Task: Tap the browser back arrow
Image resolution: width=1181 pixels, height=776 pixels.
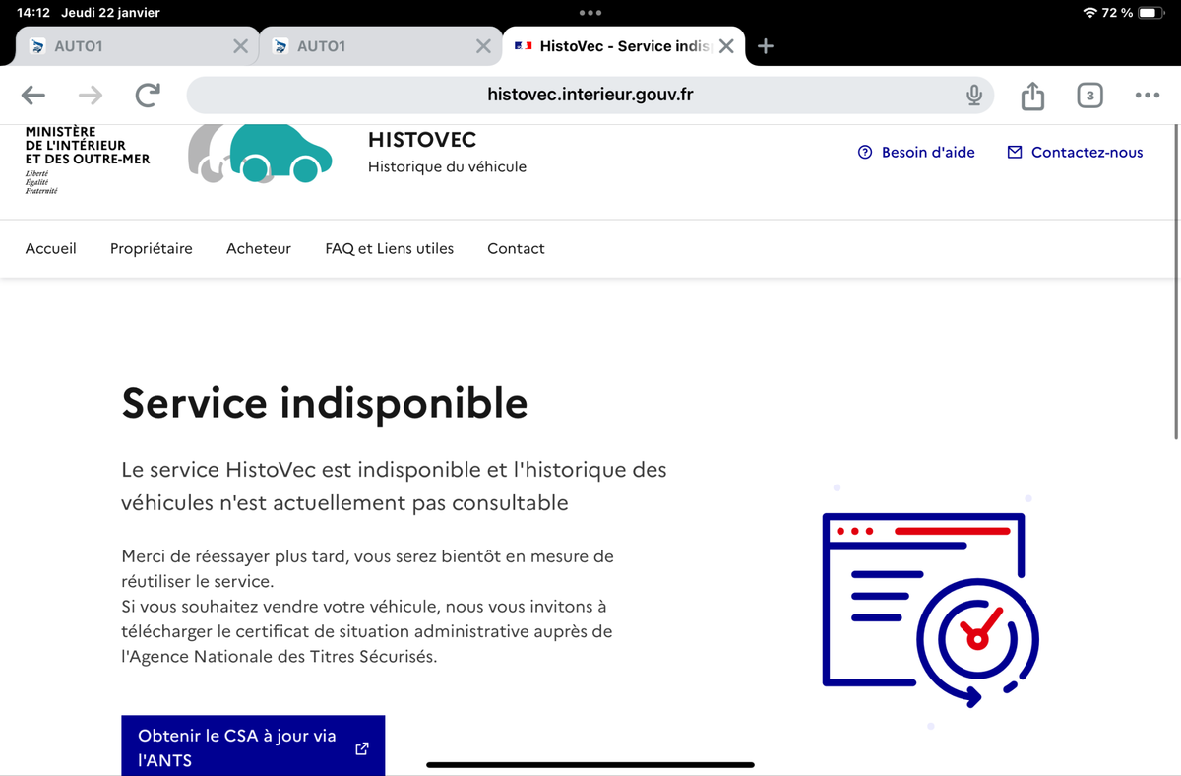Action: click(33, 96)
